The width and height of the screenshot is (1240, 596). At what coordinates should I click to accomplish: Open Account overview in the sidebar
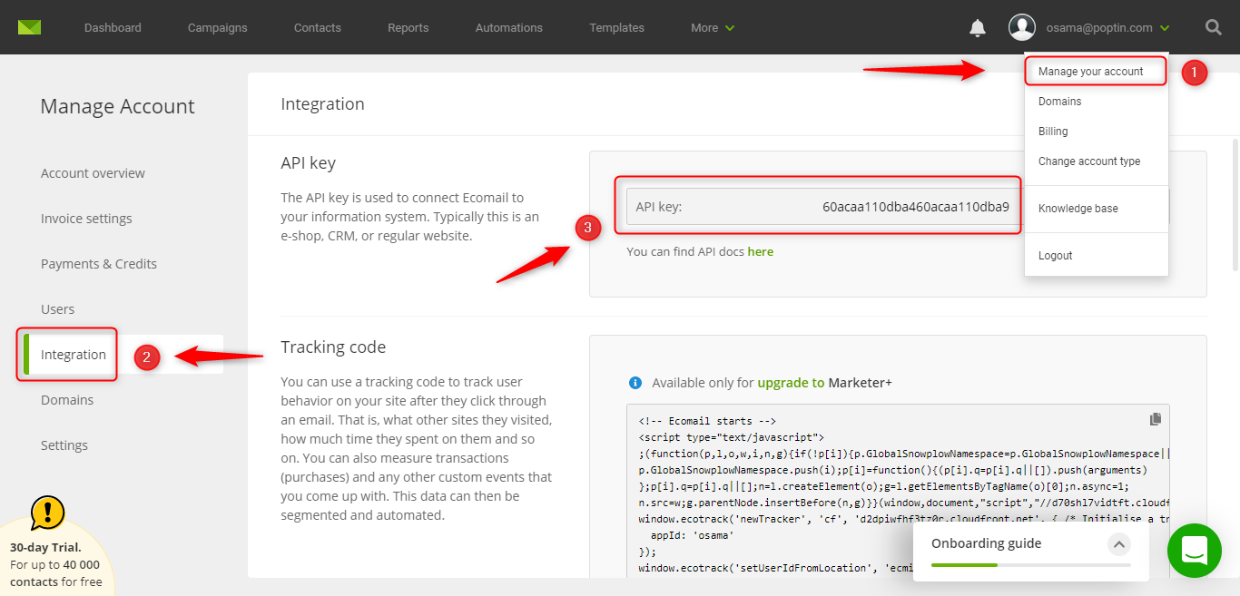[x=93, y=173]
